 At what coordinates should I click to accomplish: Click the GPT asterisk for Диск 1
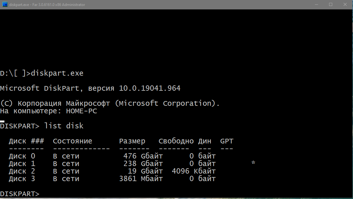(x=253, y=164)
